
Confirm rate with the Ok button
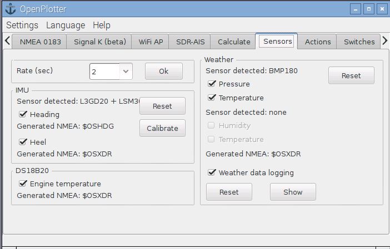[x=164, y=71]
